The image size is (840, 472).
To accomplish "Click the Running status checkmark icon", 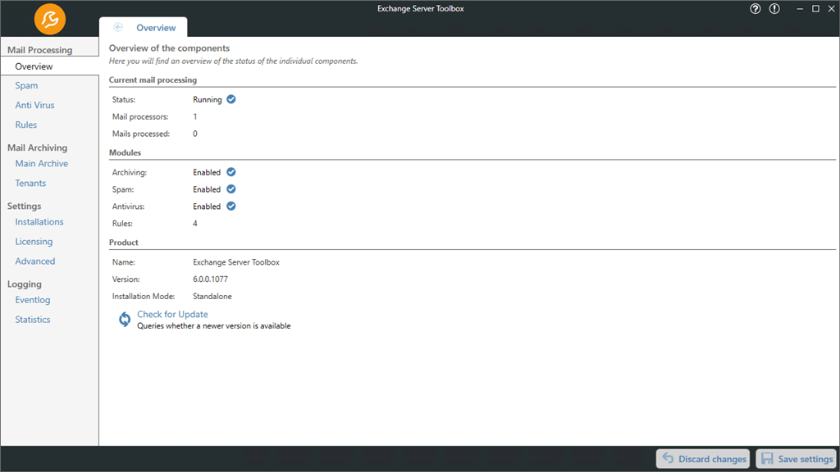I will tap(231, 99).
